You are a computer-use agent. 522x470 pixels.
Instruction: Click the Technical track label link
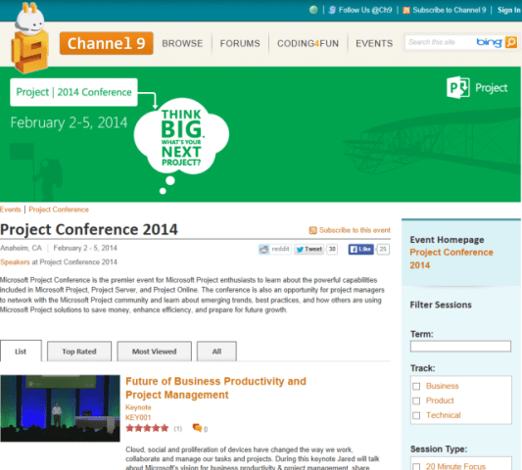pyautogui.click(x=444, y=415)
